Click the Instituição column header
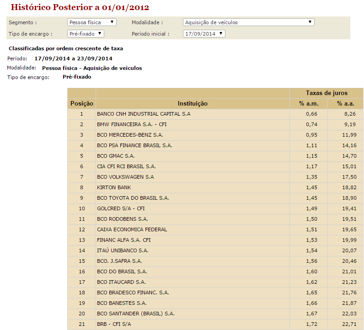Viewport: 364px width, 330px height. point(193,104)
